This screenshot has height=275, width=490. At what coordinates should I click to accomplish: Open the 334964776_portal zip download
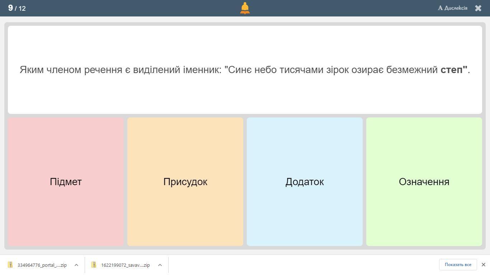[x=42, y=265]
